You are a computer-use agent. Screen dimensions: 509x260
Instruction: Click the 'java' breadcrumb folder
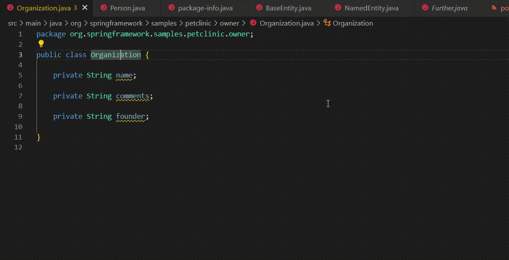[56, 23]
